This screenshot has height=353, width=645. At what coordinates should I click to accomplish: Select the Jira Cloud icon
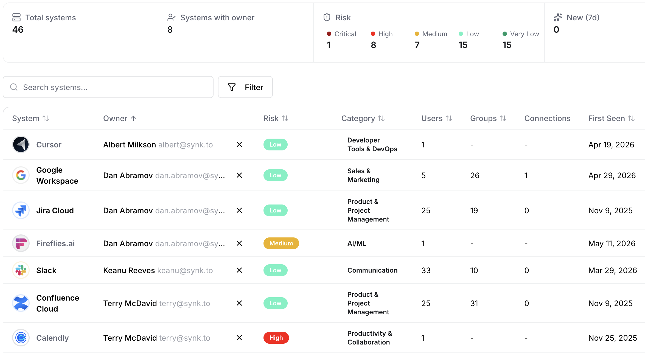tap(21, 210)
